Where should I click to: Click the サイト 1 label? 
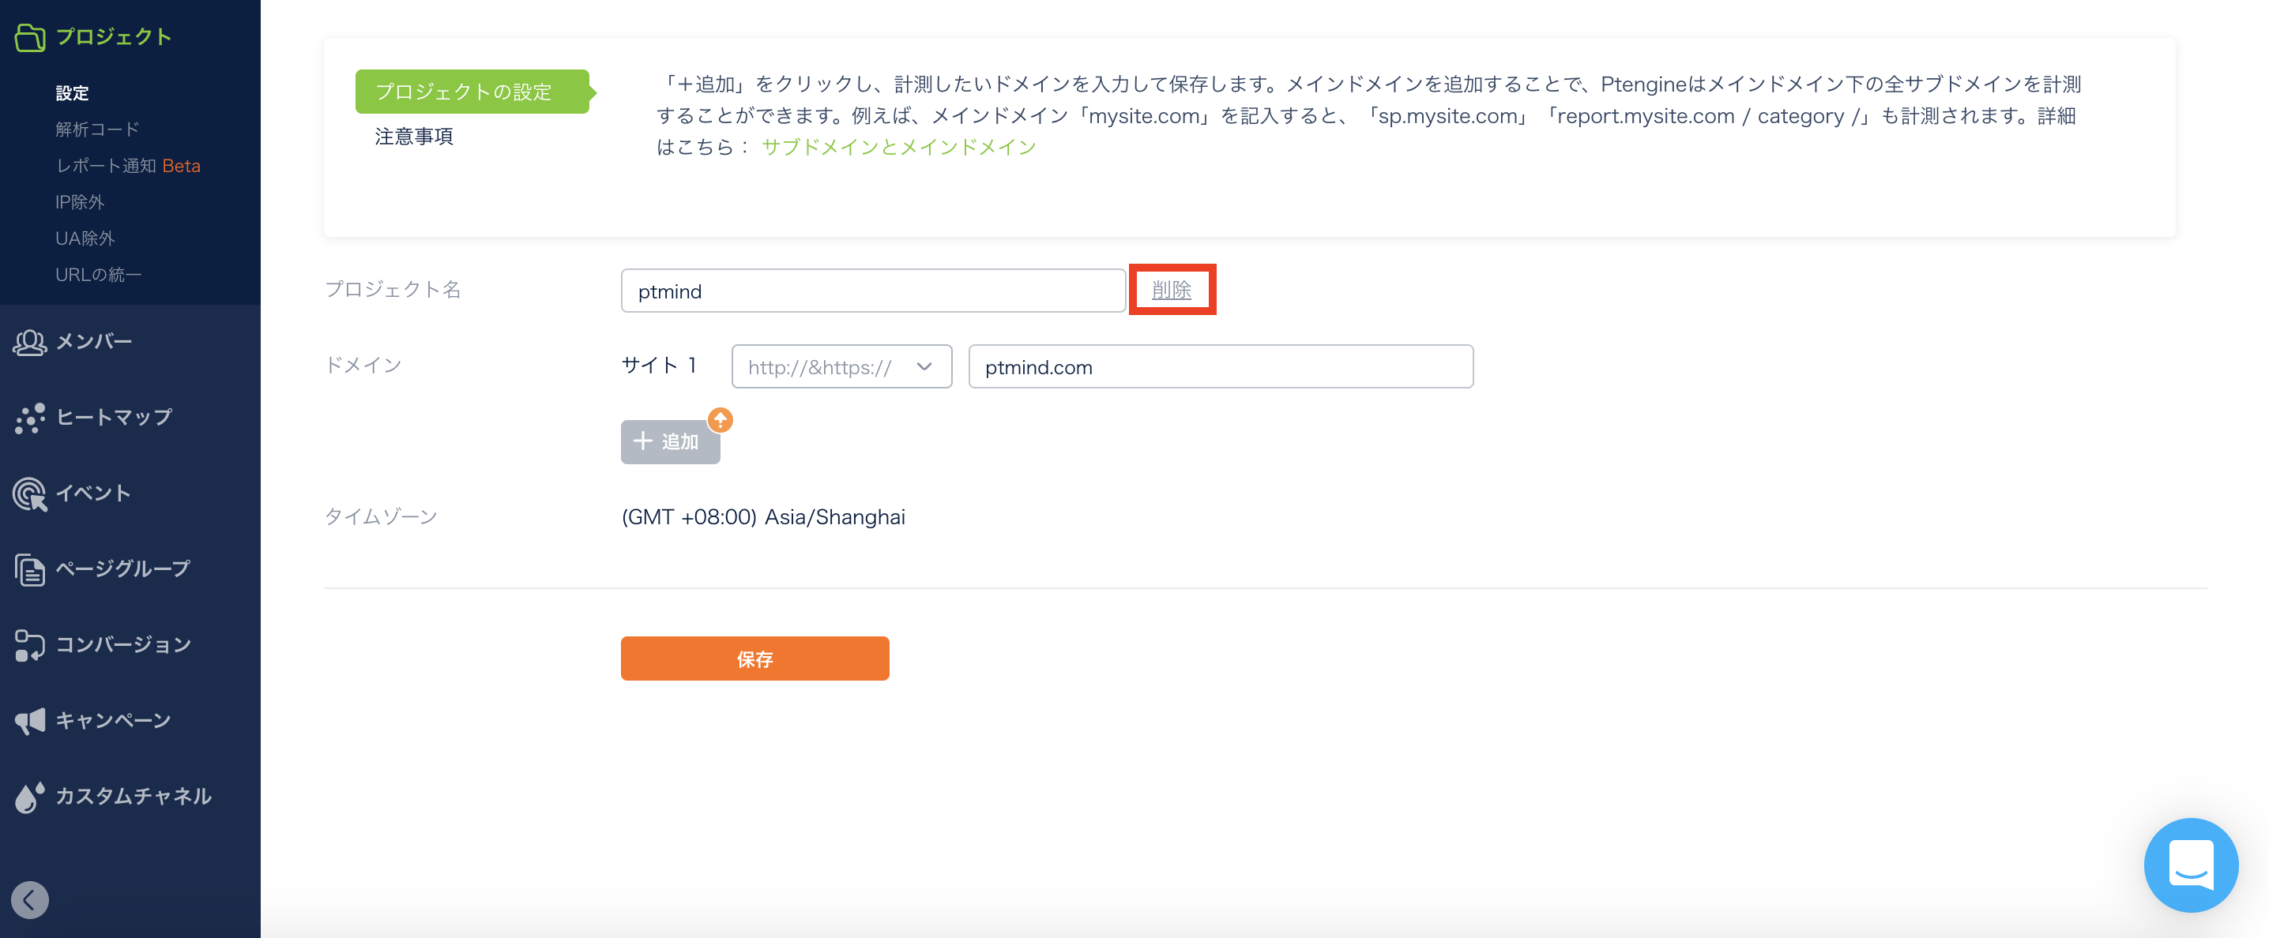click(x=660, y=365)
